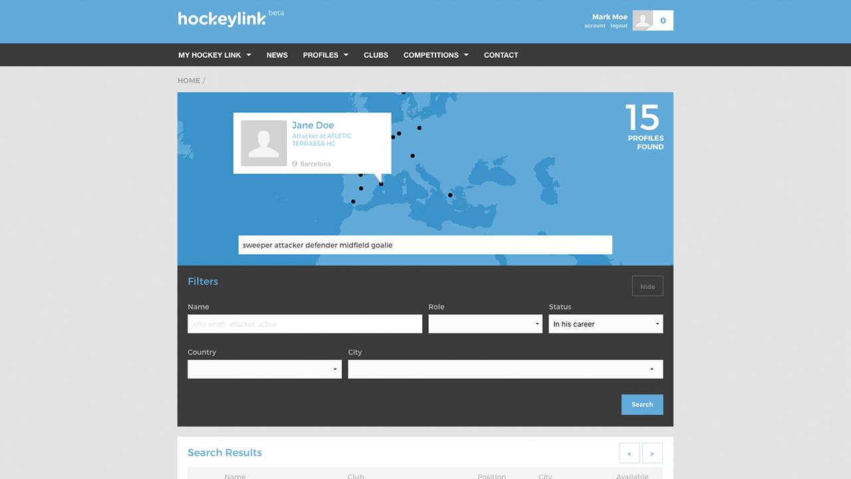Open the News page

[277, 55]
